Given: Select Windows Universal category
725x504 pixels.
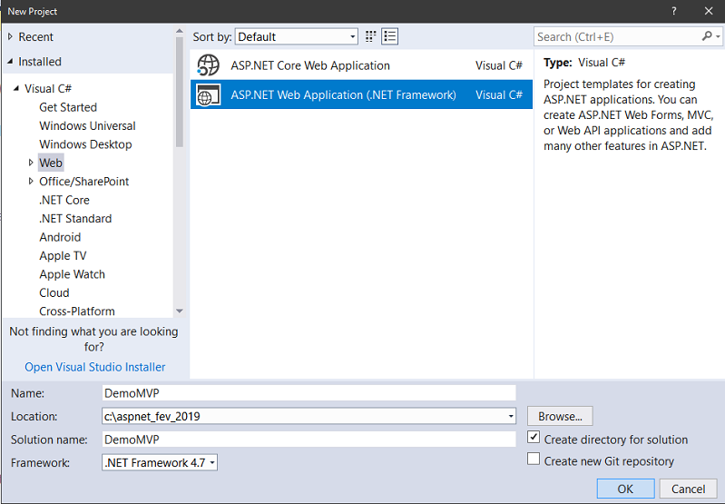Looking at the screenshot, I should pos(87,125).
